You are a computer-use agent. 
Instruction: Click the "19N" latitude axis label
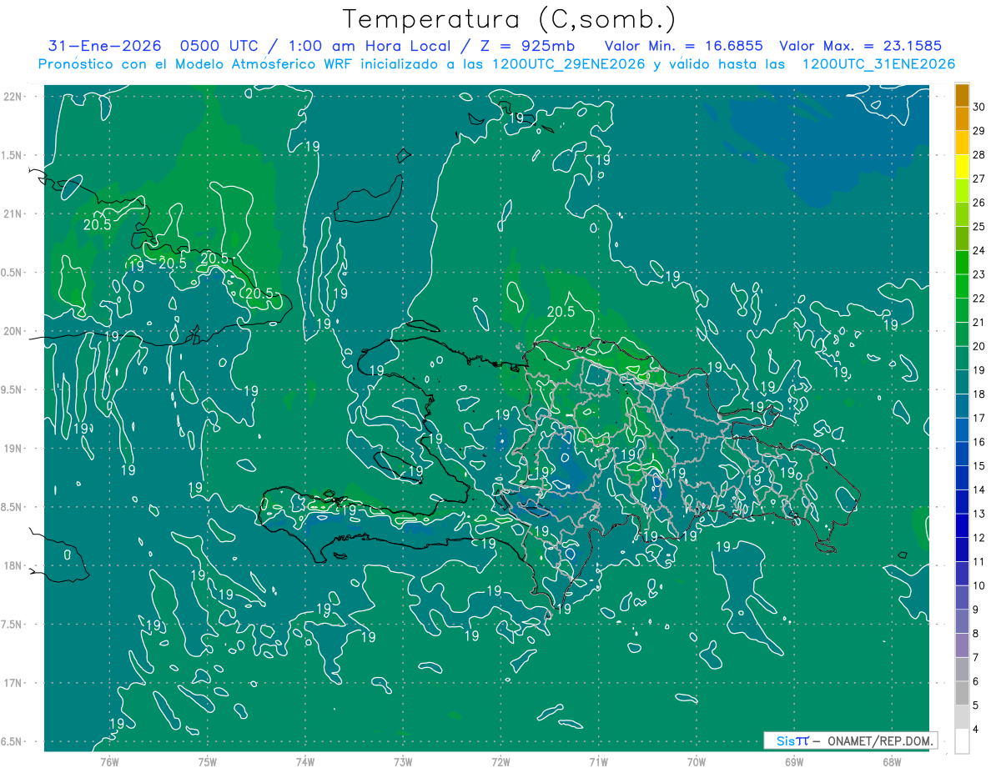click(x=13, y=449)
